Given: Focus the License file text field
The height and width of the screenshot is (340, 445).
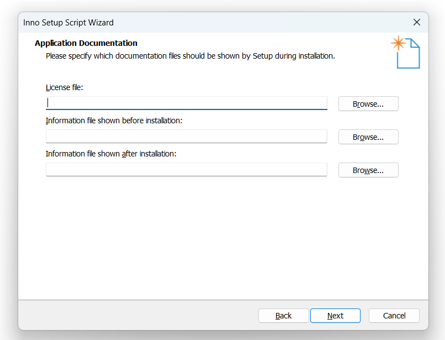Looking at the screenshot, I should tap(187, 103).
